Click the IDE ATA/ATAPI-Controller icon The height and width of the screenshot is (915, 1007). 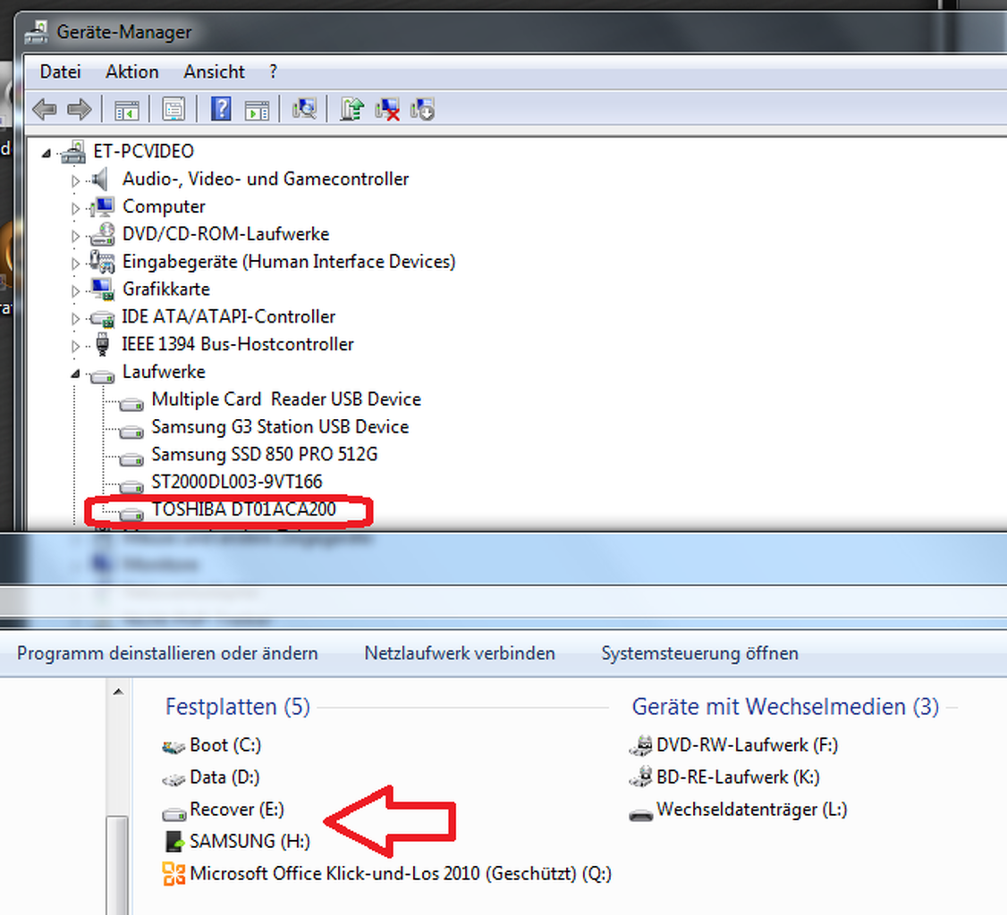102,318
